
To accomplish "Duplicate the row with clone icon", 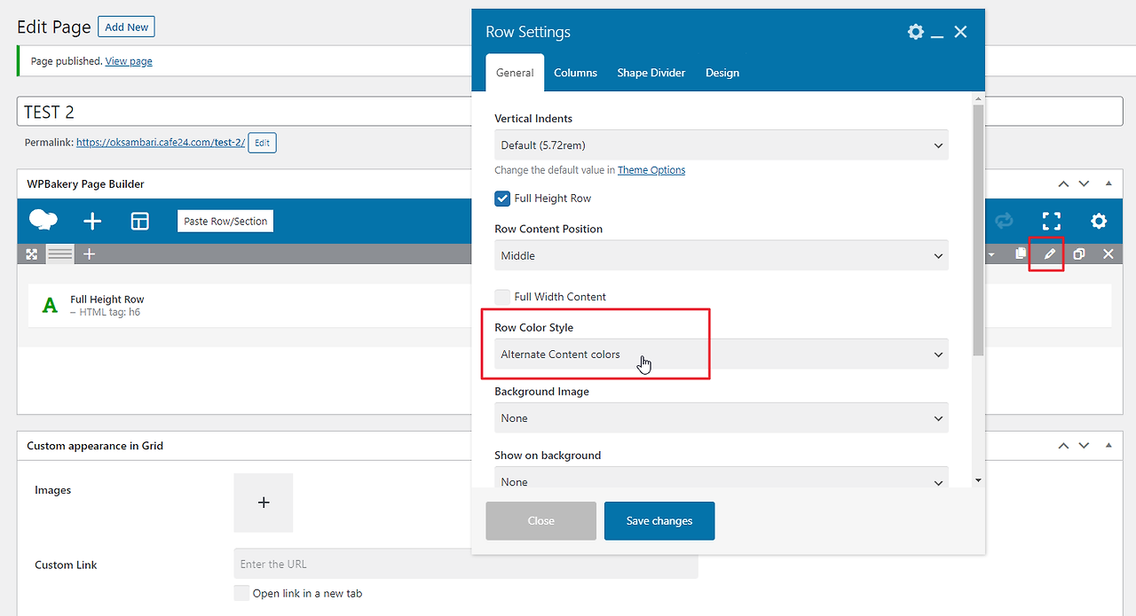I will pyautogui.click(x=1079, y=254).
